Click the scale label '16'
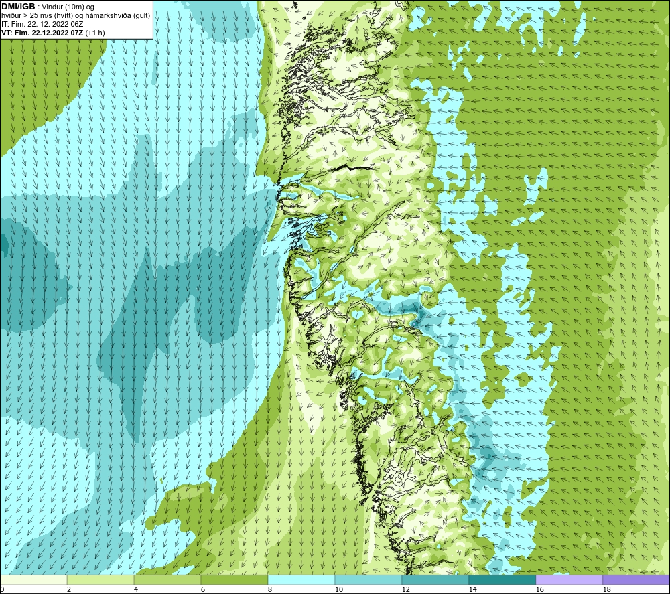The image size is (670, 594). 539,589
